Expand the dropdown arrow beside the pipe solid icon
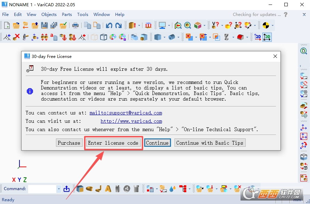 tap(178, 37)
